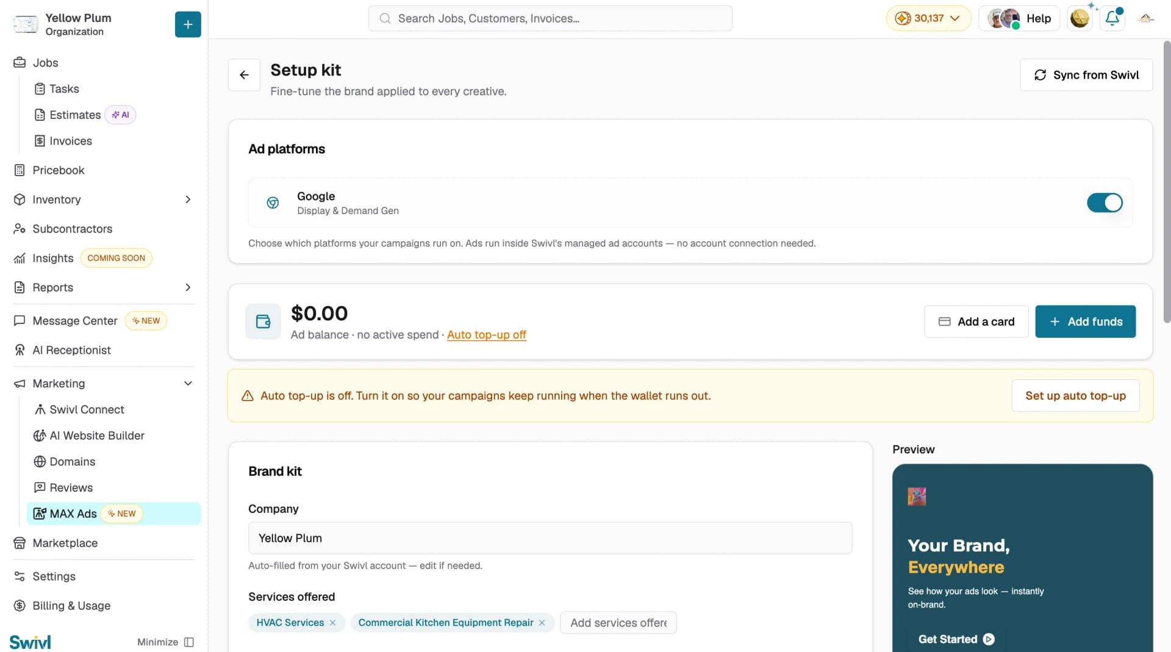Viewport: 1171px width, 652px height.
Task: Disable the Google Display & Demand Gen toggle
Action: [1105, 202]
